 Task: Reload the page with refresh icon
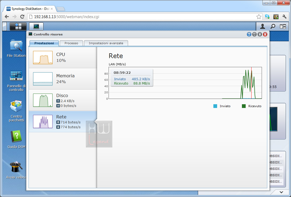(22, 17)
